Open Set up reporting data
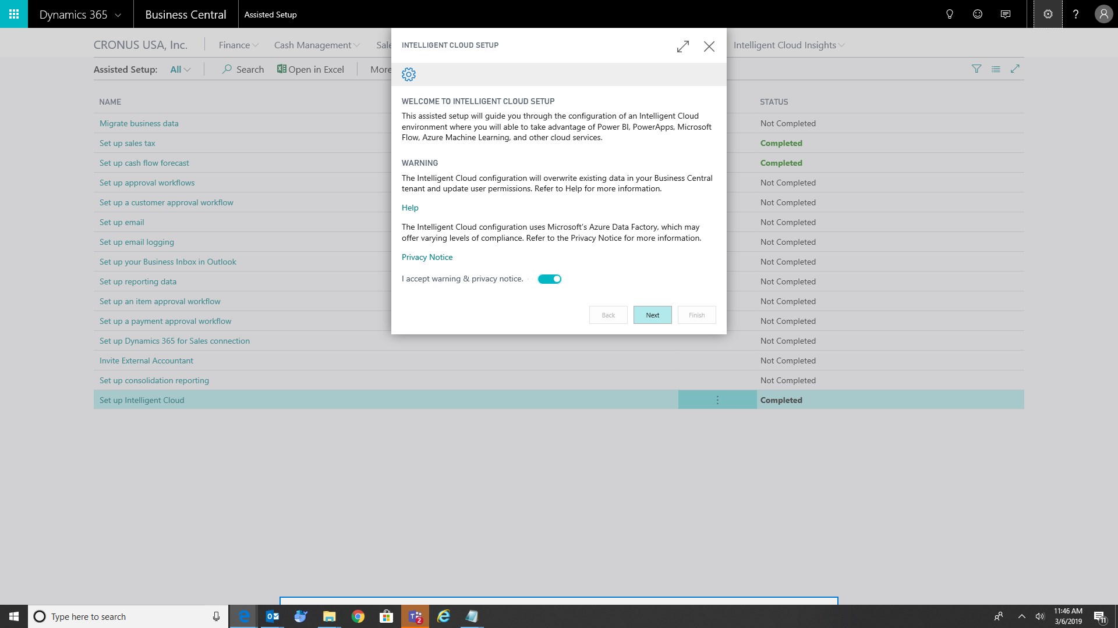Viewport: 1118px width, 628px height. [x=137, y=281]
